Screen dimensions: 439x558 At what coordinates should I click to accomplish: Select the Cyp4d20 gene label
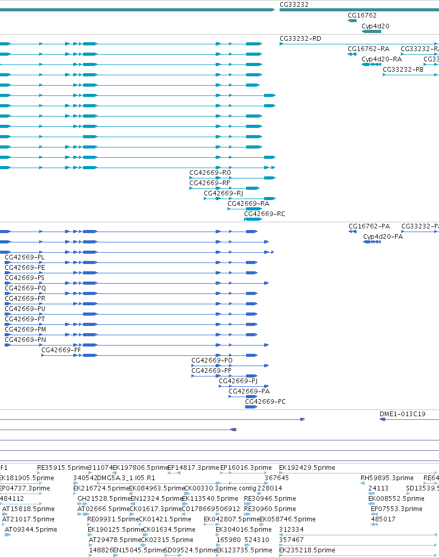click(375, 26)
